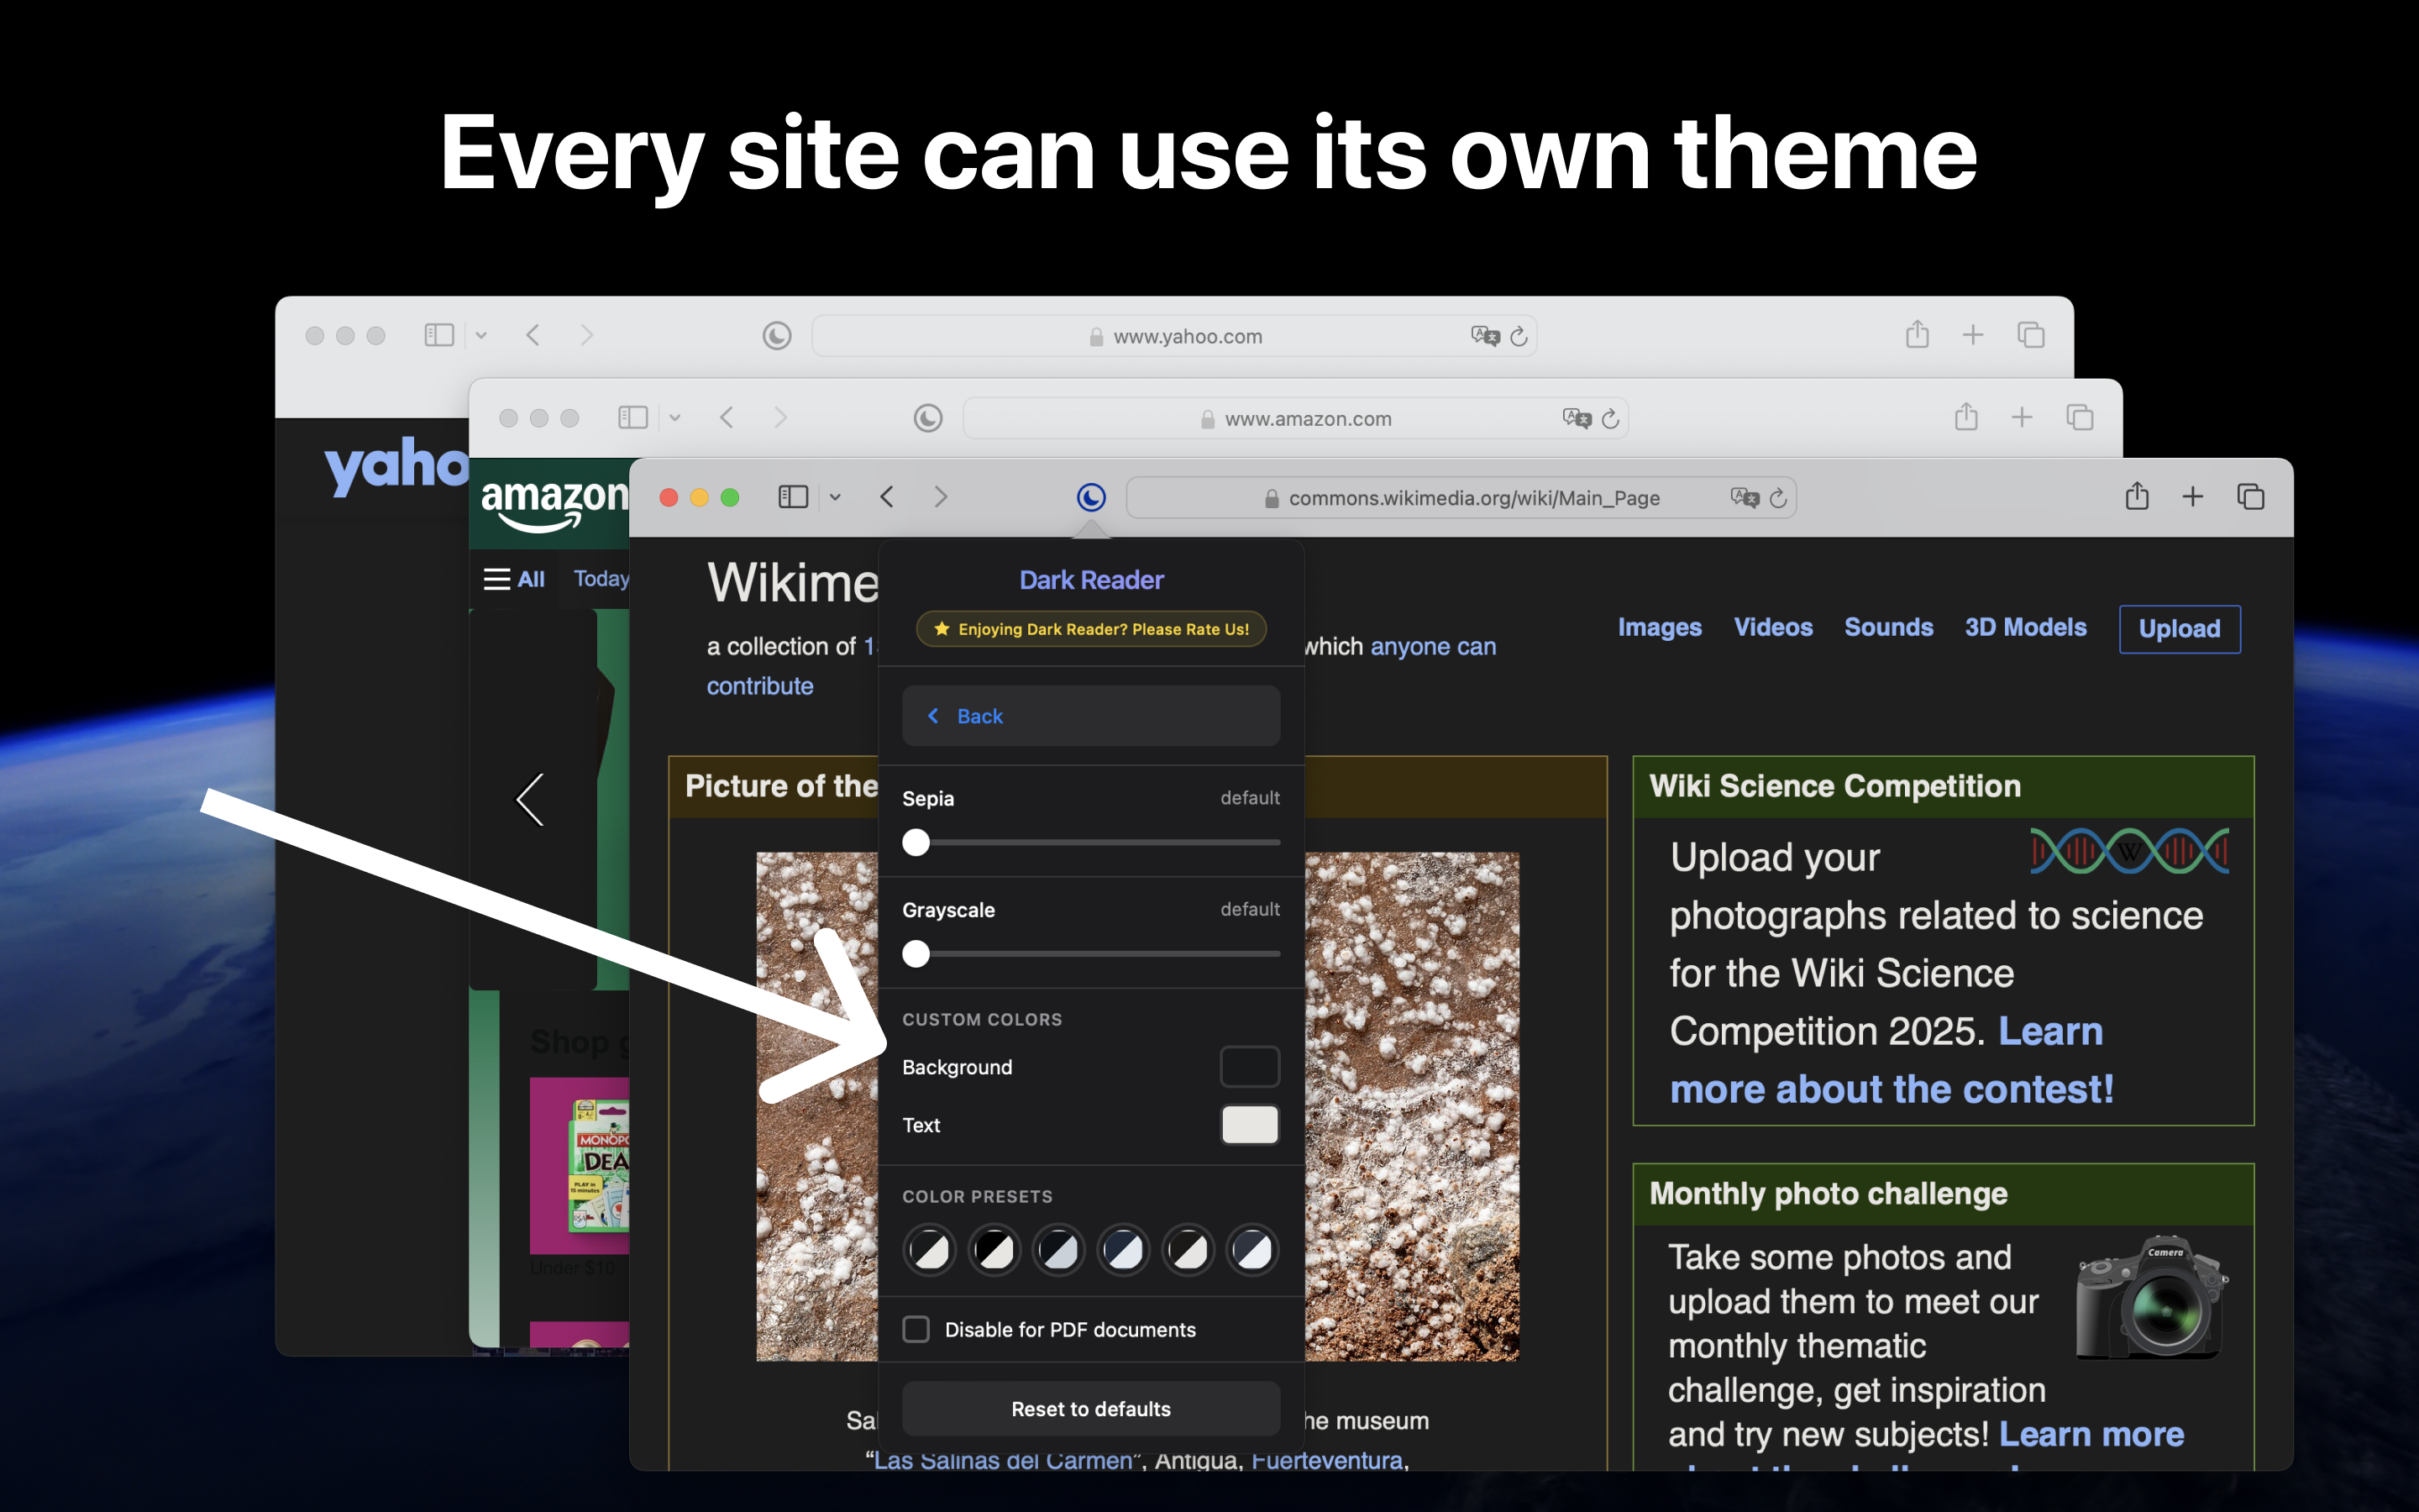Click the Sepia slider handle

point(916,843)
